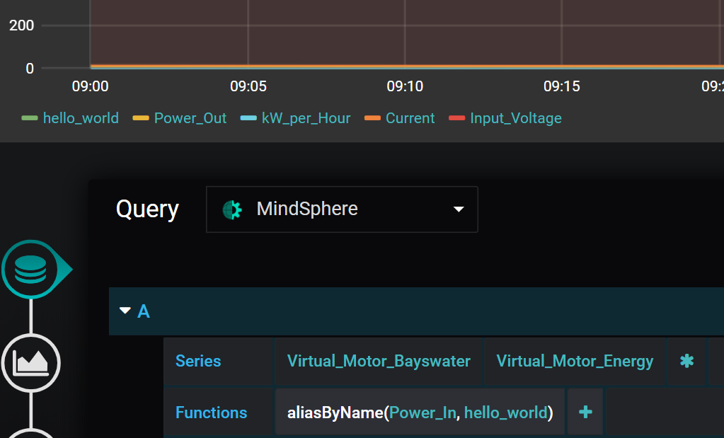Select the Virtual_Motor_Bayswater series segment
Viewport: 724px width, 438px height.
click(x=379, y=361)
